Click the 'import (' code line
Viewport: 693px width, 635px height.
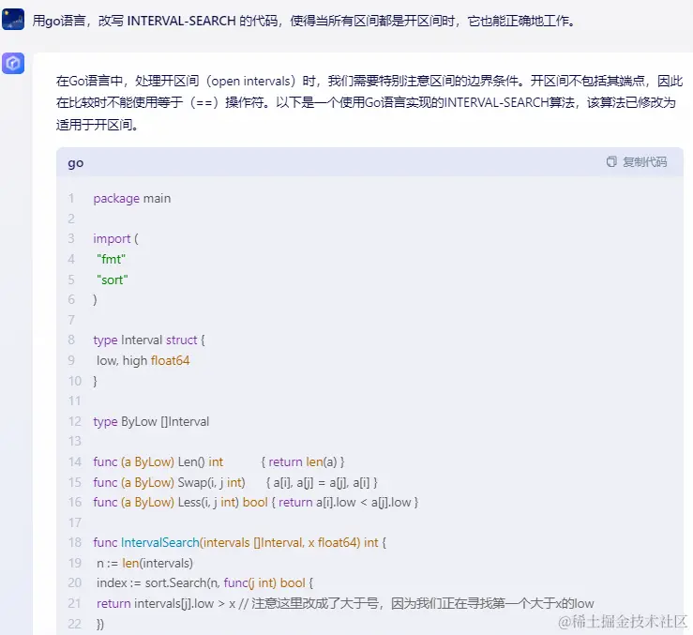(x=115, y=239)
